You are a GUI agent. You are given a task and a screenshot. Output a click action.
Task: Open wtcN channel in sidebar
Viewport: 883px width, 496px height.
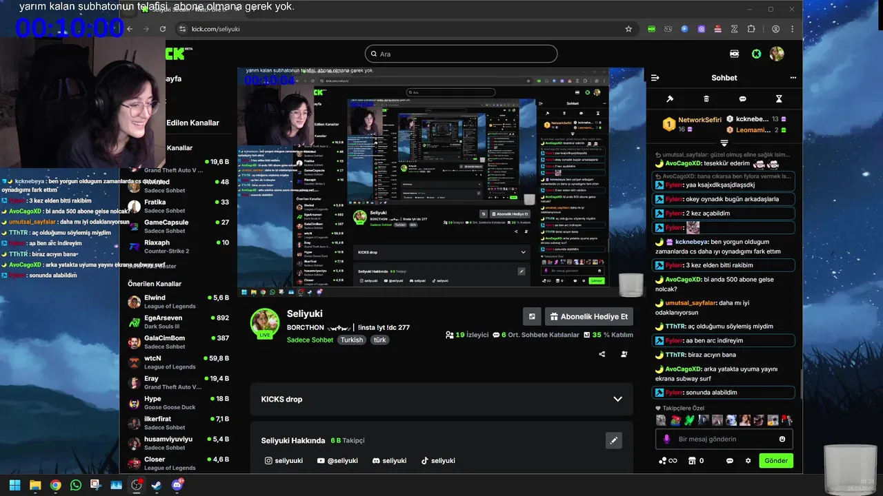(178, 362)
